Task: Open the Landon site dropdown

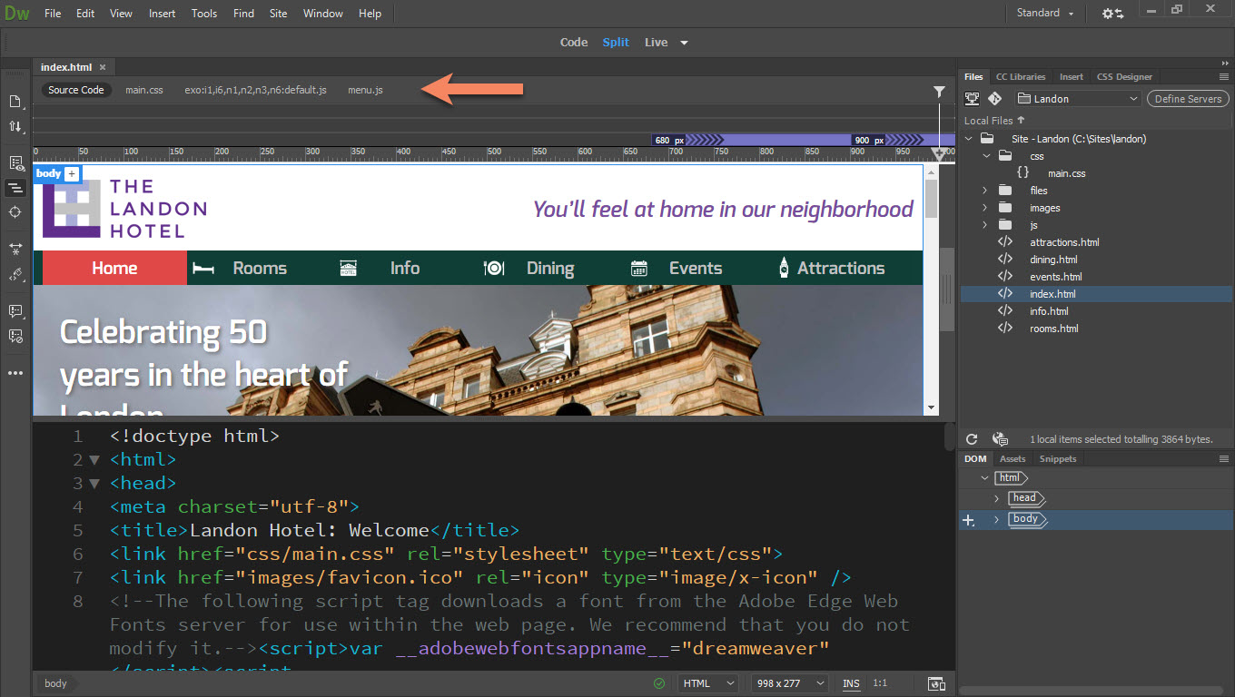Action: point(1078,99)
